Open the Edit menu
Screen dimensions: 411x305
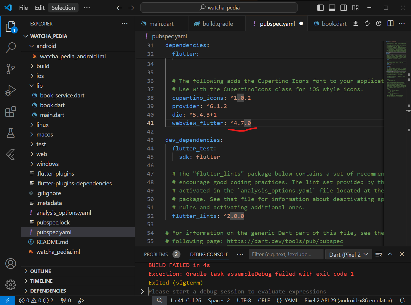pyautogui.click(x=40, y=8)
